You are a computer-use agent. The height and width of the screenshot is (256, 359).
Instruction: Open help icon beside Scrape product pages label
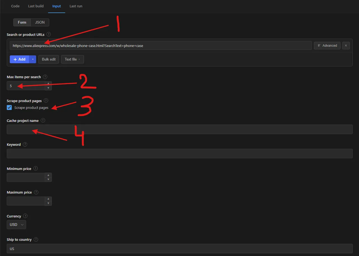tap(46, 101)
